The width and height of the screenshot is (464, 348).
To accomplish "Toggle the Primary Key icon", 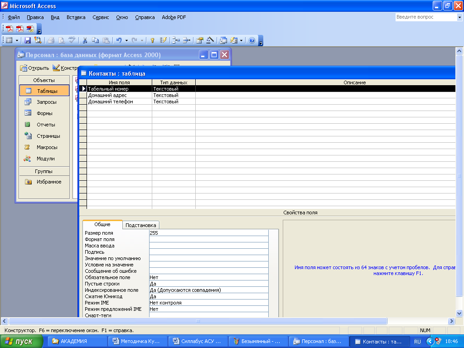I will (x=152, y=40).
